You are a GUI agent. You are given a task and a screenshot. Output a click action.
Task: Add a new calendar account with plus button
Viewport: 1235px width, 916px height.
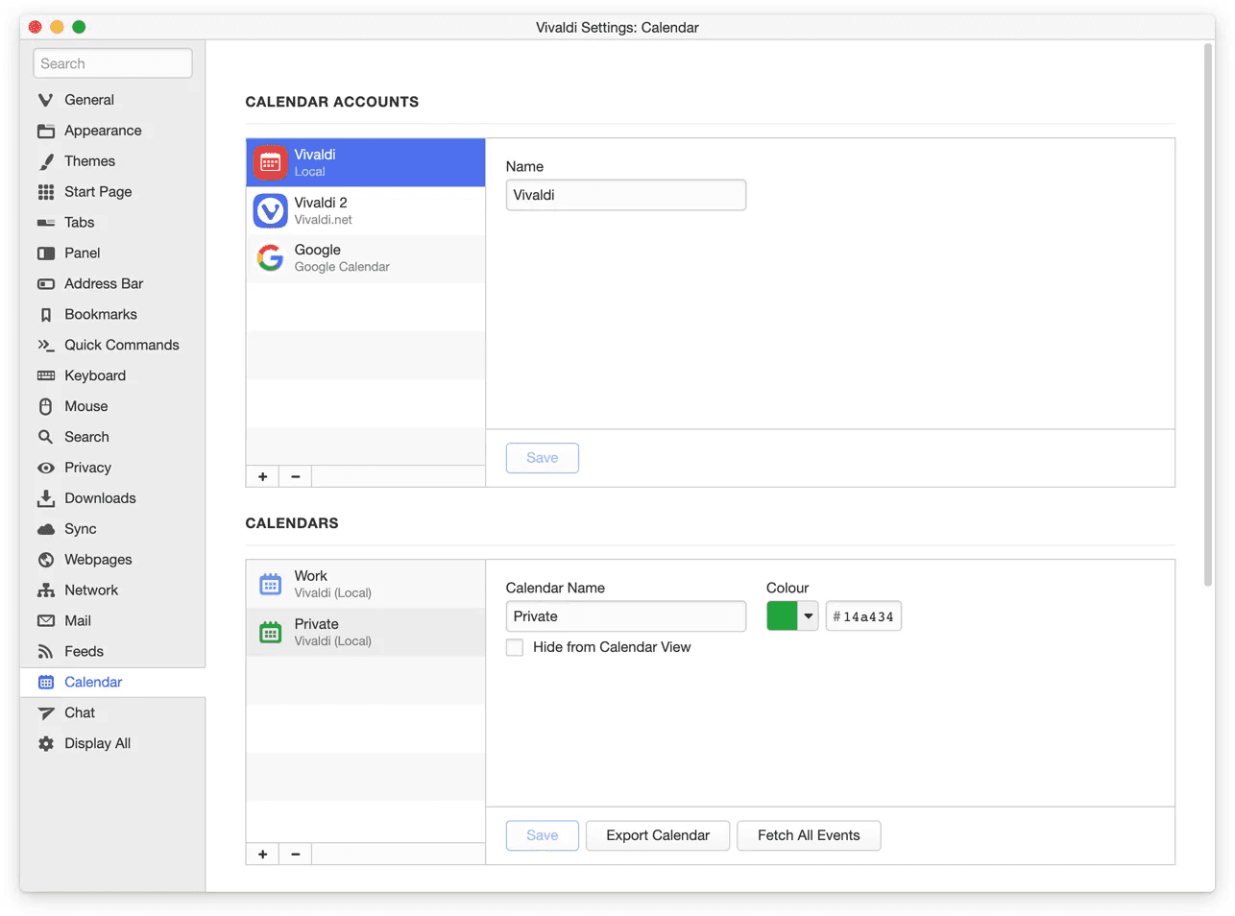[x=262, y=476]
